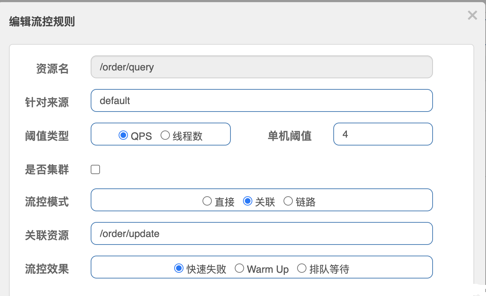Screen dimensions: 486x296
Task: Click the 编辑流控规则 dialog title
Action: click(42, 22)
